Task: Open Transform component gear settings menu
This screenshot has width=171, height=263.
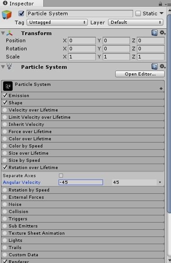Action: (x=162, y=32)
